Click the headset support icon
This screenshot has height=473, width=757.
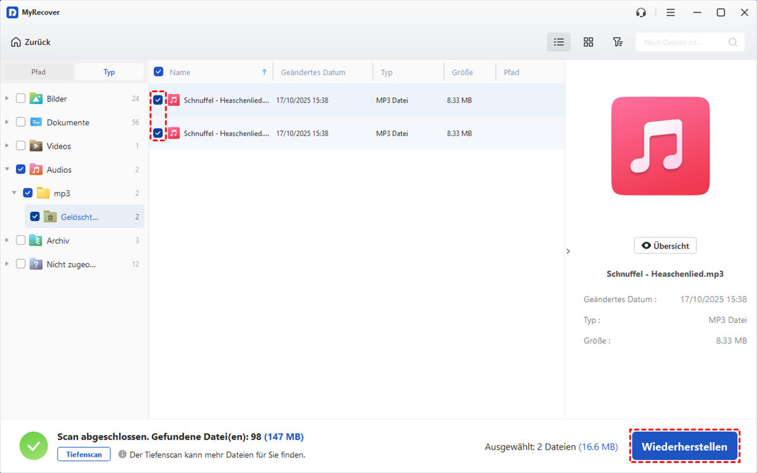641,13
